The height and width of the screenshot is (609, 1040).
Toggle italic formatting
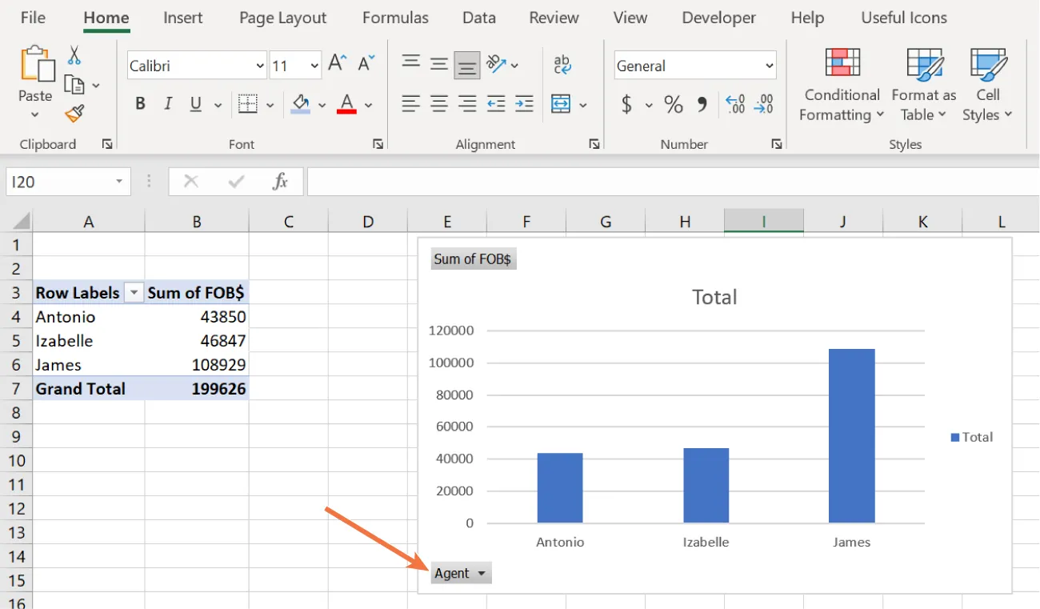tap(168, 103)
